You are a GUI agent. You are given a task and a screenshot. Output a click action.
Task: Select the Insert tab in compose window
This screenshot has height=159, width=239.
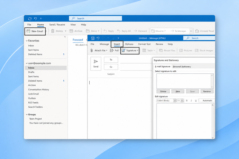(x=117, y=44)
